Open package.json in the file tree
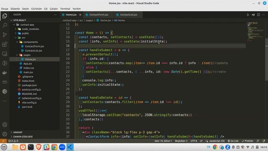The width and height of the screenshot is (268, 151). point(34,85)
